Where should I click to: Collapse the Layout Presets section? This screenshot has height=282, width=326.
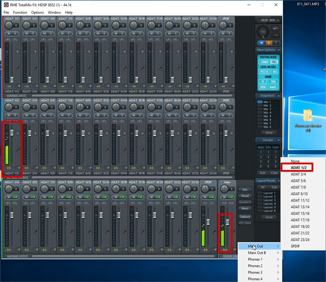click(x=279, y=181)
